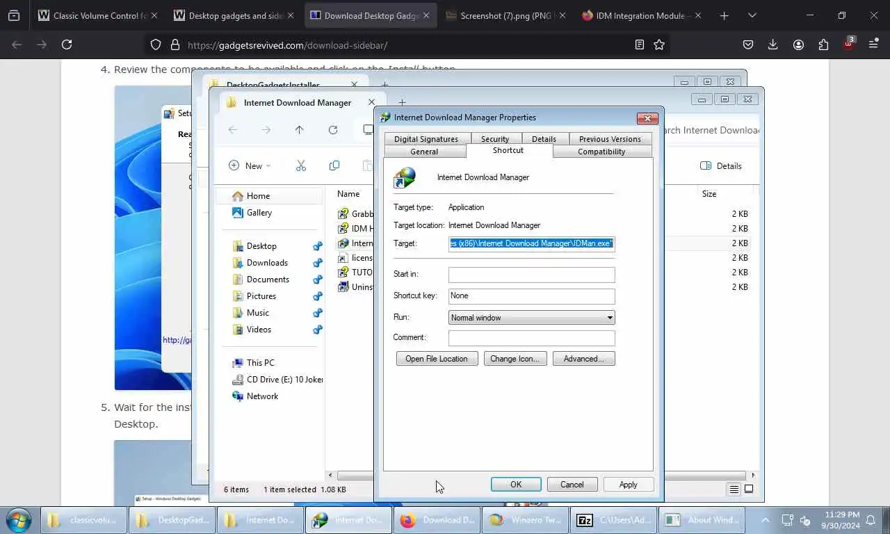Go up one folder level in Explorer

[x=299, y=130]
